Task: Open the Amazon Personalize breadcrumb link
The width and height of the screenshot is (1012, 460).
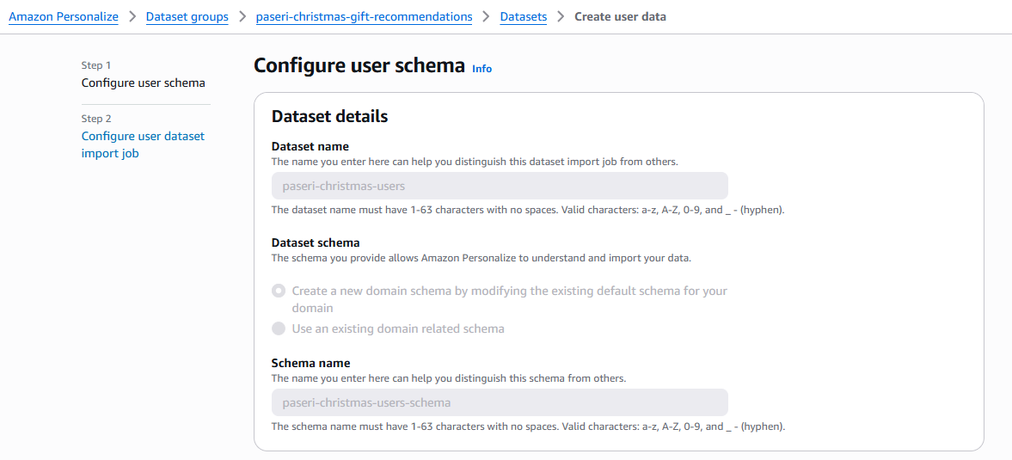Action: [x=64, y=16]
